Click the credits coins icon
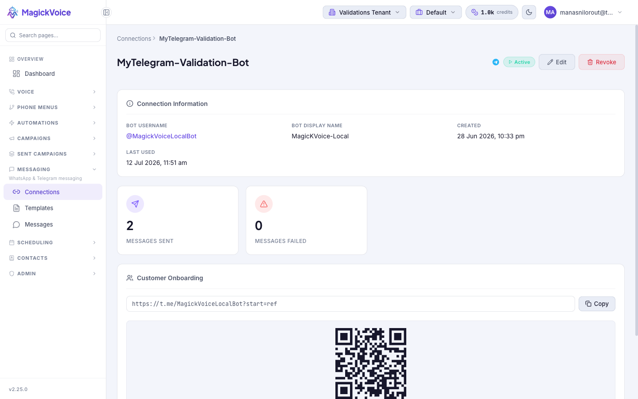 tap(475, 12)
